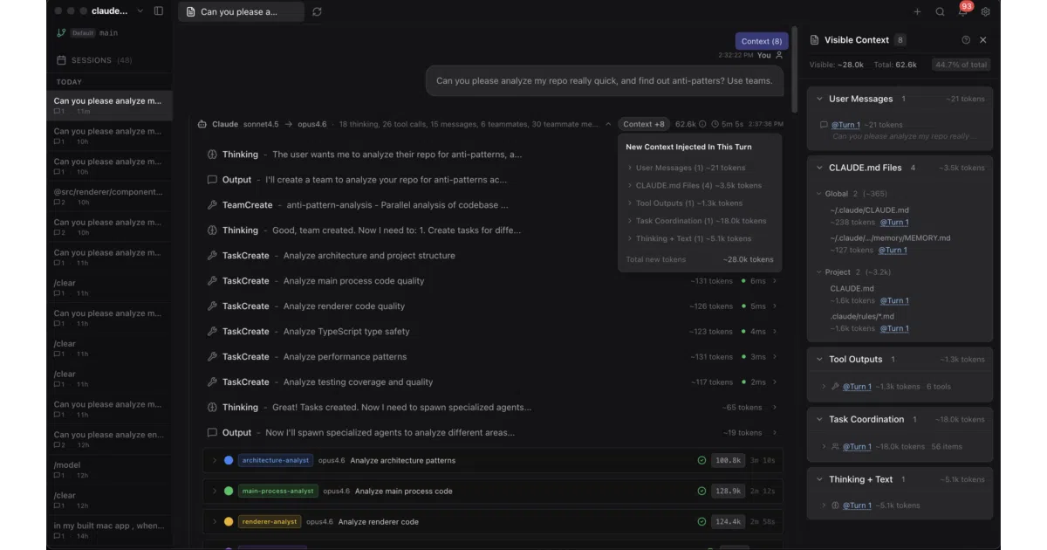This screenshot has height=550, width=1047.
Task: Collapse the Global group chevron
Action: pos(818,194)
